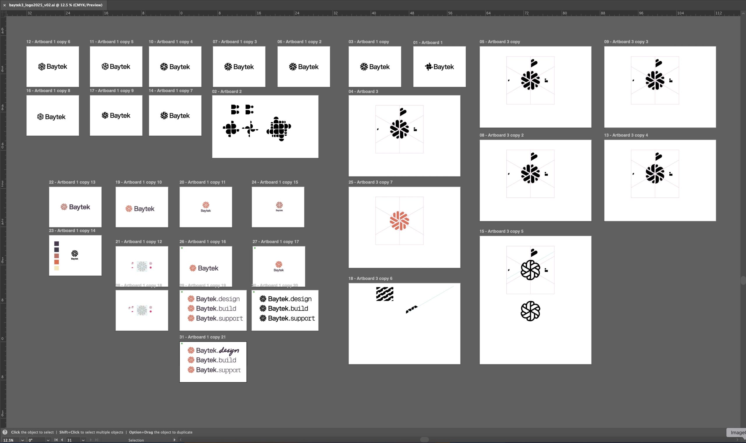The image size is (746, 443).
Task: Click the status bar help question-mark icon
Action: (x=5, y=432)
